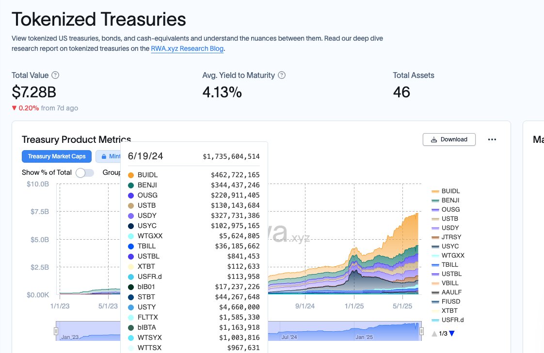This screenshot has width=544, height=353.
Task: Click the download icon in Download button
Action: click(433, 139)
